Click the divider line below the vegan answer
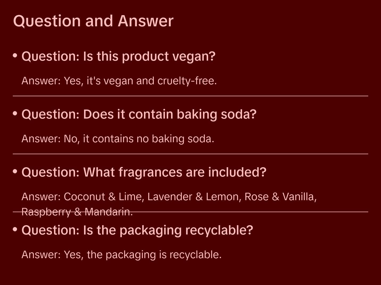The width and height of the screenshot is (381, 285). pyautogui.click(x=190, y=96)
